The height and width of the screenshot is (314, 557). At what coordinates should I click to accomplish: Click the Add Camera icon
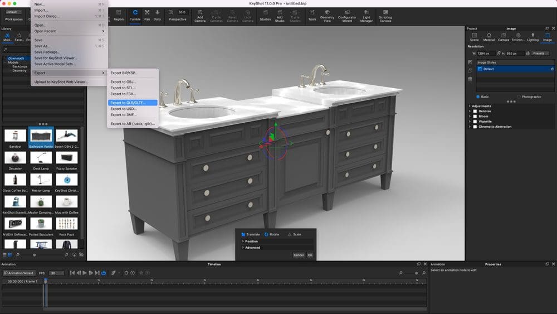click(200, 16)
